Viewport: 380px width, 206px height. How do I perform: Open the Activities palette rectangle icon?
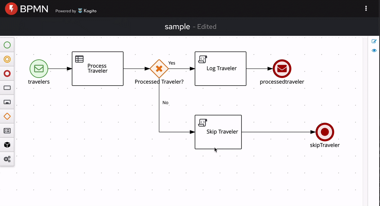pyautogui.click(x=7, y=88)
